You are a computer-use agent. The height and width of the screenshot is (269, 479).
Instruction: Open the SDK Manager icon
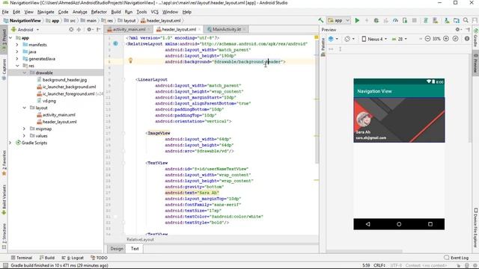[447, 20]
